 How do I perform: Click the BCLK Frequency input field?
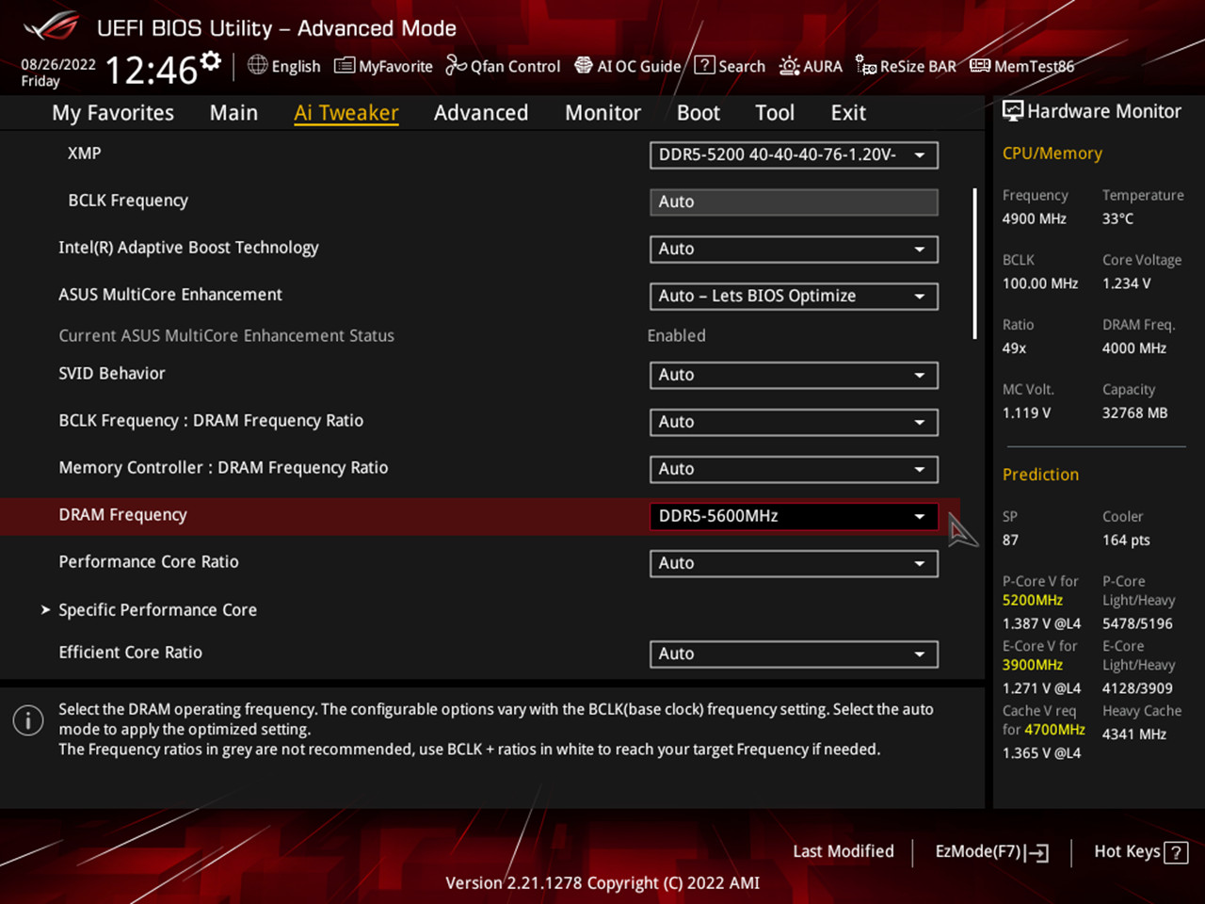point(793,202)
